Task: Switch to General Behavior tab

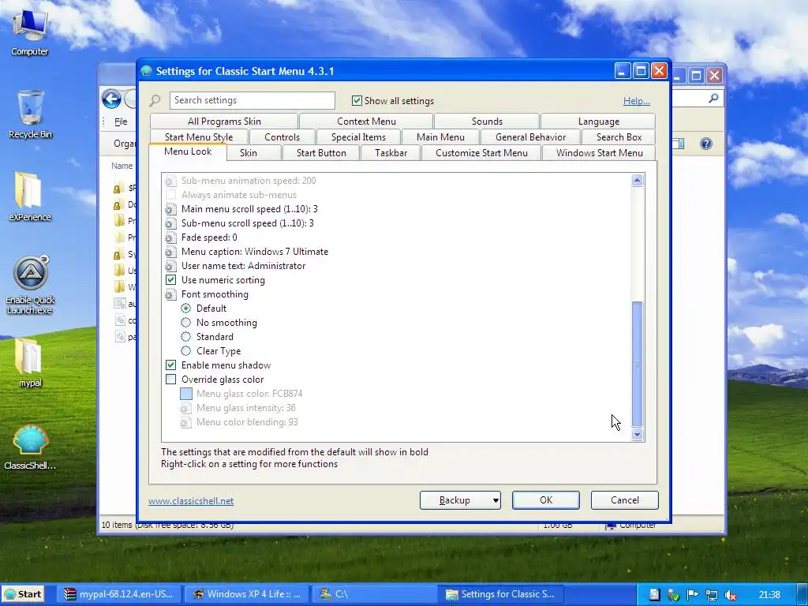Action: tap(530, 137)
